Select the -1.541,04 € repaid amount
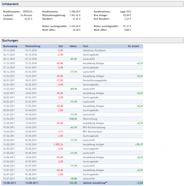 coord(75,26)
